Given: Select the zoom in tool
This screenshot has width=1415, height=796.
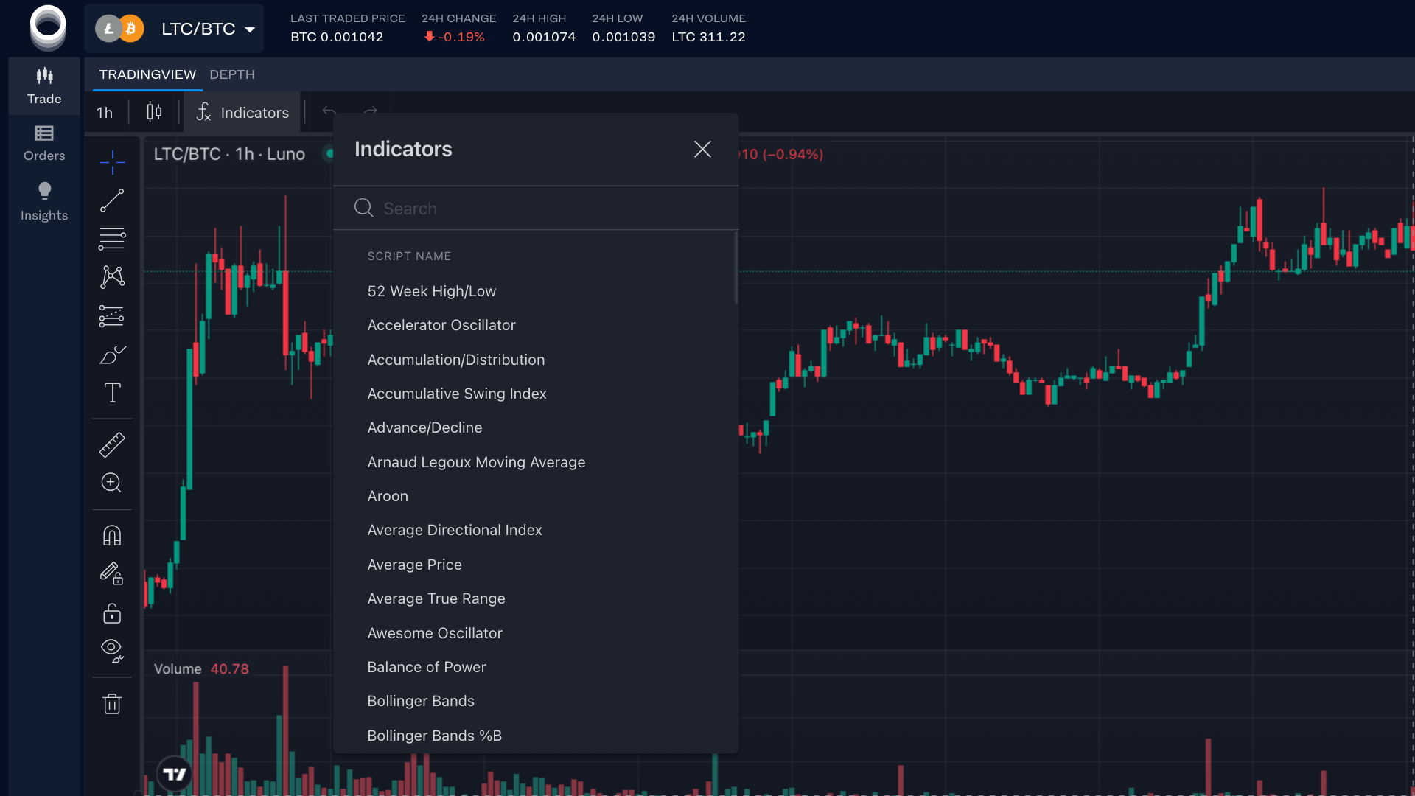Looking at the screenshot, I should pos(112,483).
